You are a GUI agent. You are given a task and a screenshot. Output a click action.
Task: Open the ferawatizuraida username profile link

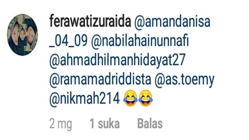tap(90, 21)
